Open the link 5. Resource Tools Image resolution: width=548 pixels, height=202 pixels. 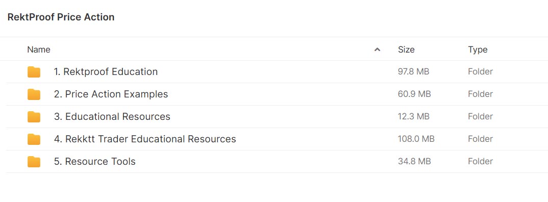(x=94, y=161)
